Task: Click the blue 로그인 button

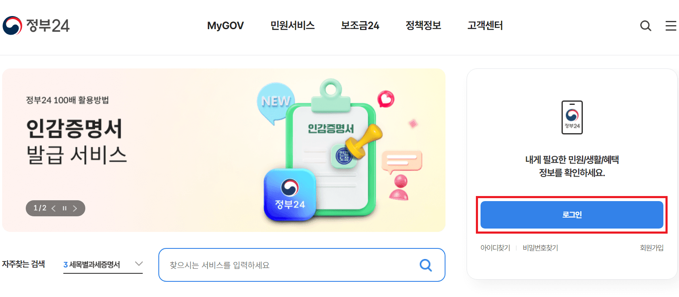Action: (x=572, y=215)
